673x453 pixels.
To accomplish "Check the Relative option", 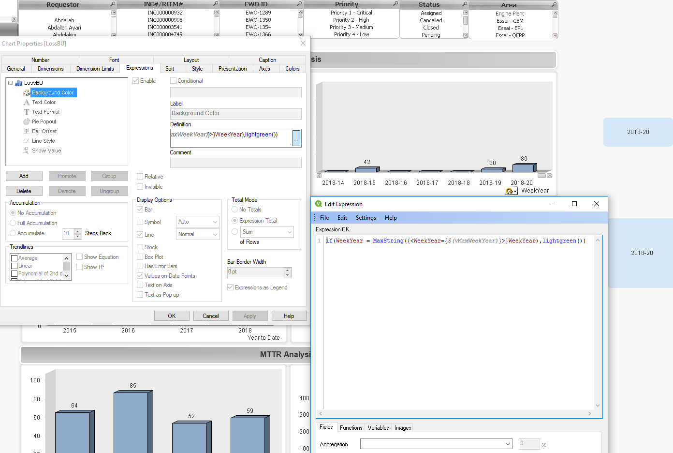I will pyautogui.click(x=140, y=177).
